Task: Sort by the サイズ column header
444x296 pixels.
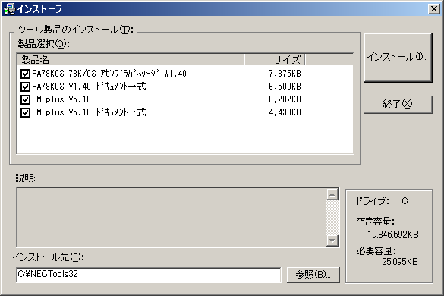Action: [275, 59]
